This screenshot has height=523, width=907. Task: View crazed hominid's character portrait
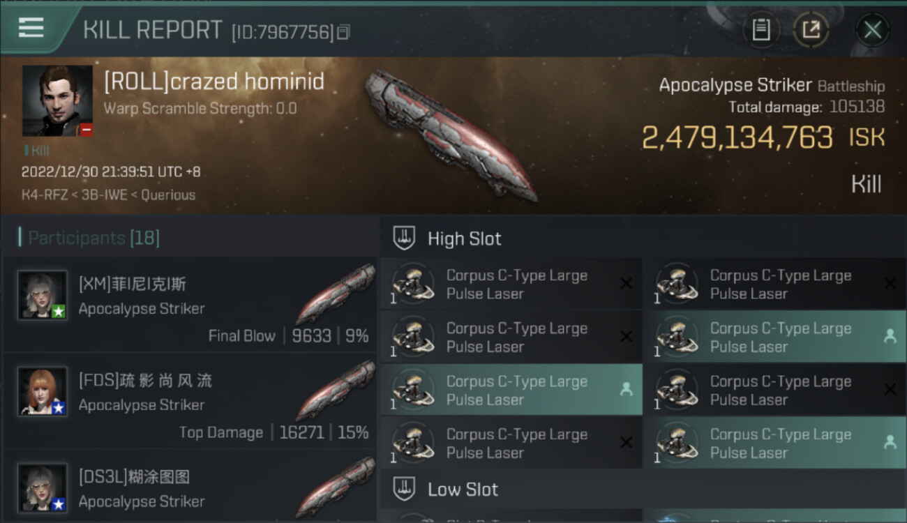pos(57,100)
